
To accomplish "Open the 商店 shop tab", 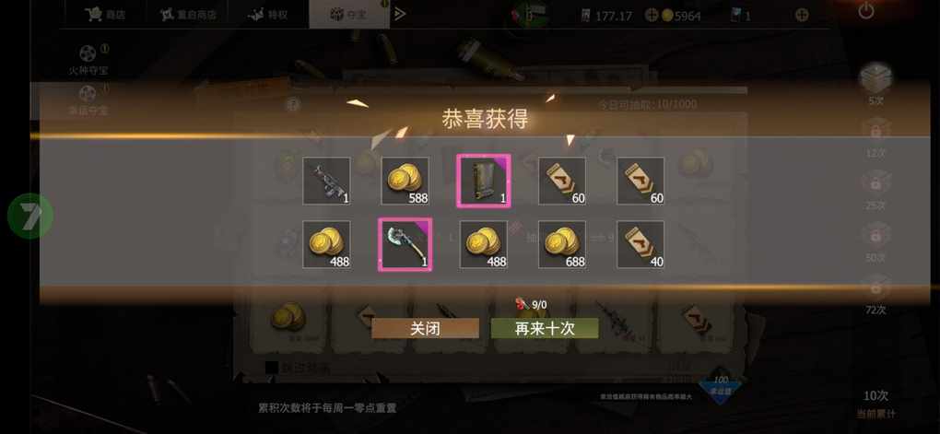I will 105,15.
